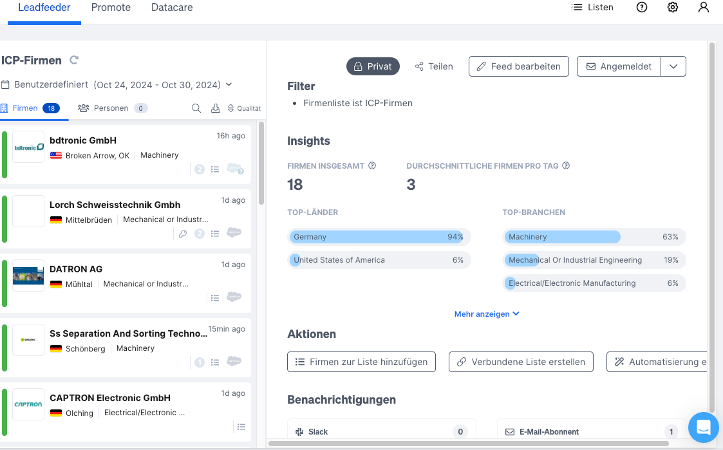Click the 2 badge on Lorch Schweisstechnik

(x=200, y=234)
